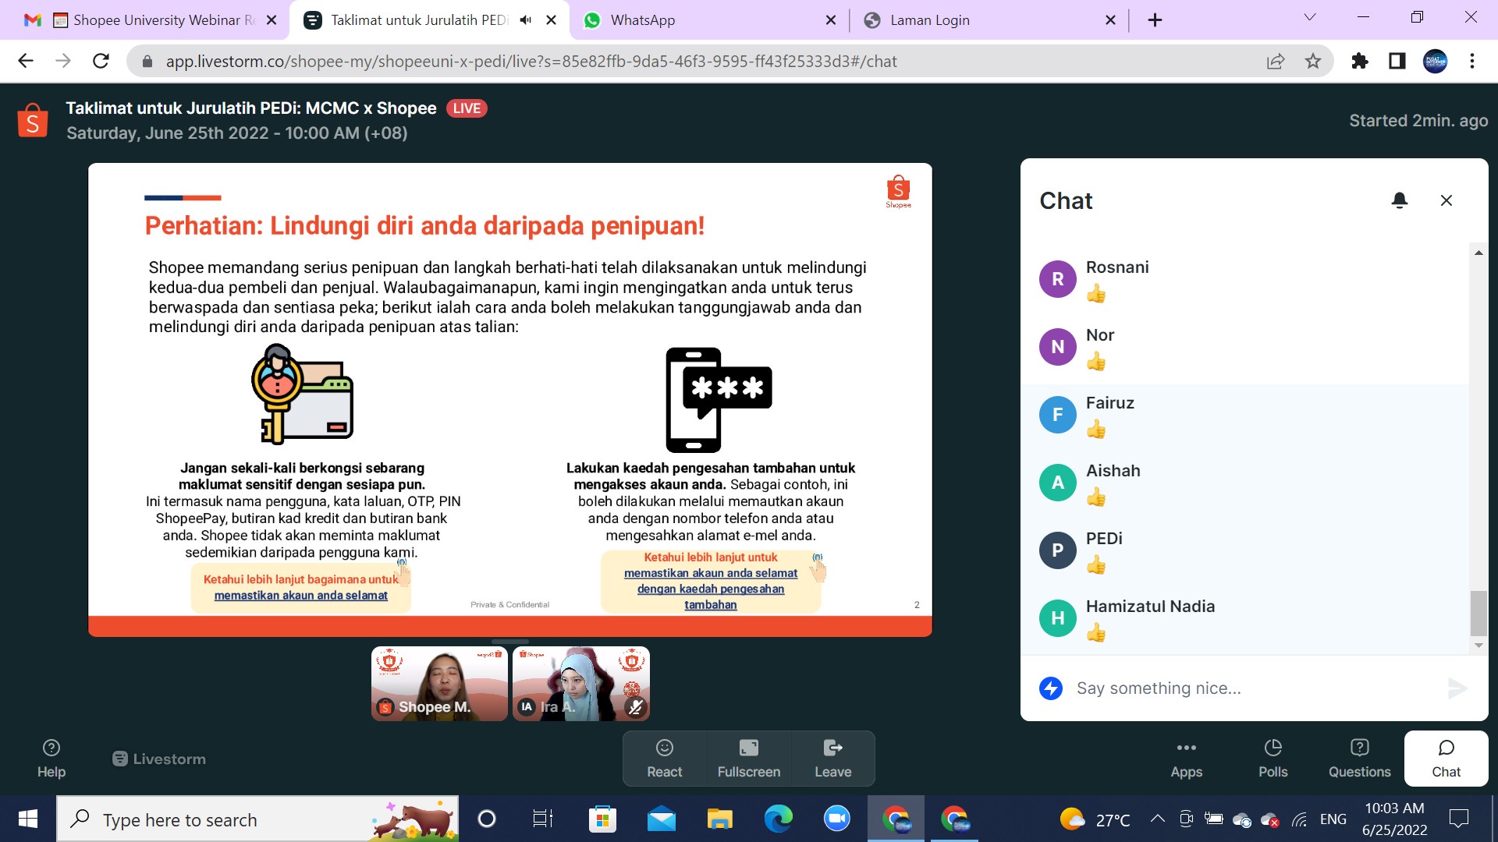The width and height of the screenshot is (1498, 842).
Task: Click Rosnani's avatar in chat
Action: pyautogui.click(x=1057, y=279)
